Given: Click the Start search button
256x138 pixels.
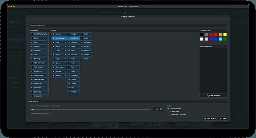Looking at the screenshot, I should [x=210, y=119].
